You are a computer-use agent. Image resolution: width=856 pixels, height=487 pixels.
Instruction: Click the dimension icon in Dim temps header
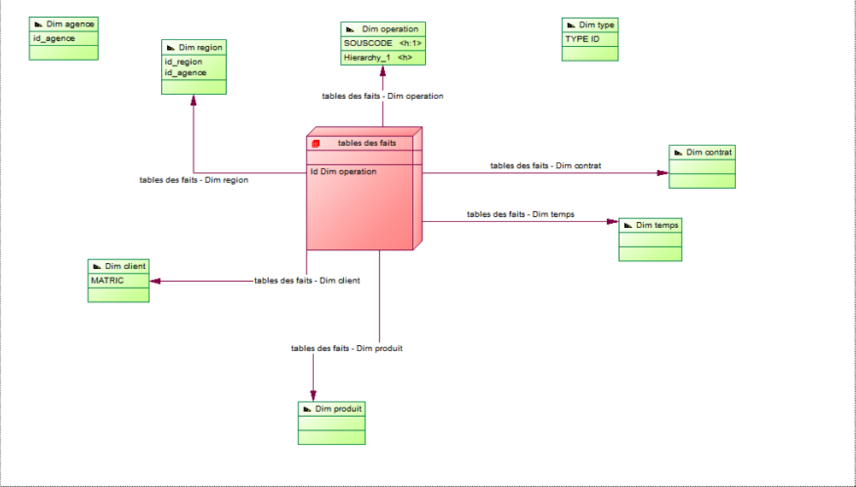click(x=628, y=226)
